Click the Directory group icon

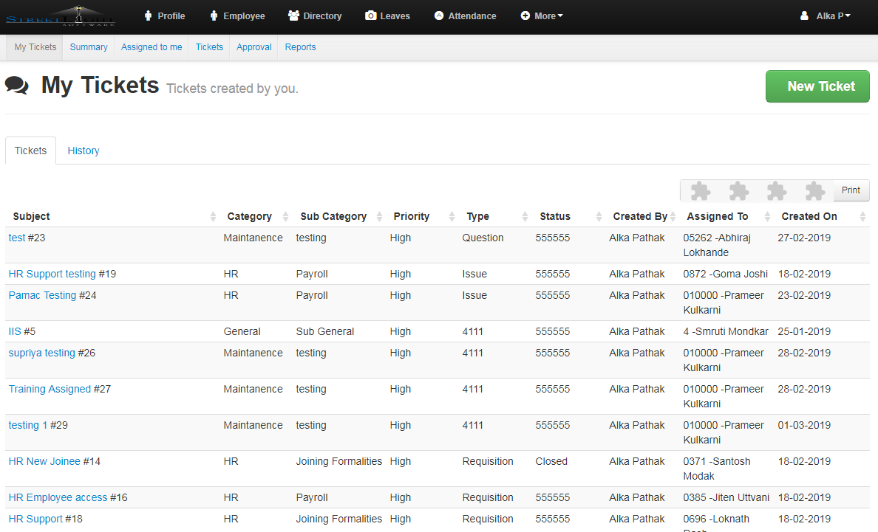tap(293, 15)
